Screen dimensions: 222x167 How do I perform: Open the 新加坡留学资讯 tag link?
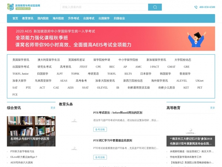pos(156,60)
